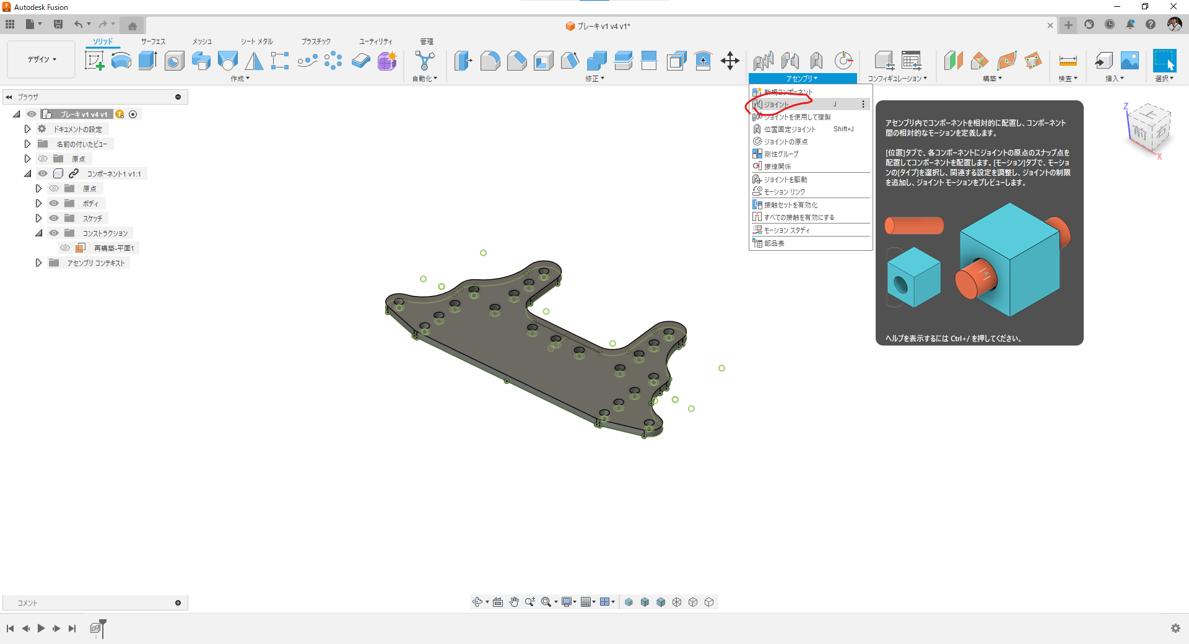Show the 再構築-平面1 construction plane
1189x644 pixels.
point(65,248)
